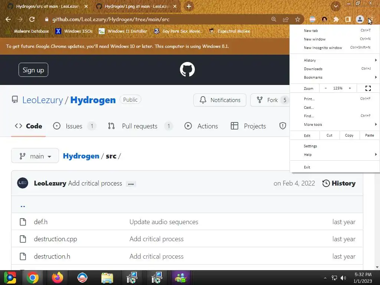Image resolution: width=380 pixels, height=285 pixels.
Task: Enter fullscreen using the zoom row icon
Action: coord(368,88)
